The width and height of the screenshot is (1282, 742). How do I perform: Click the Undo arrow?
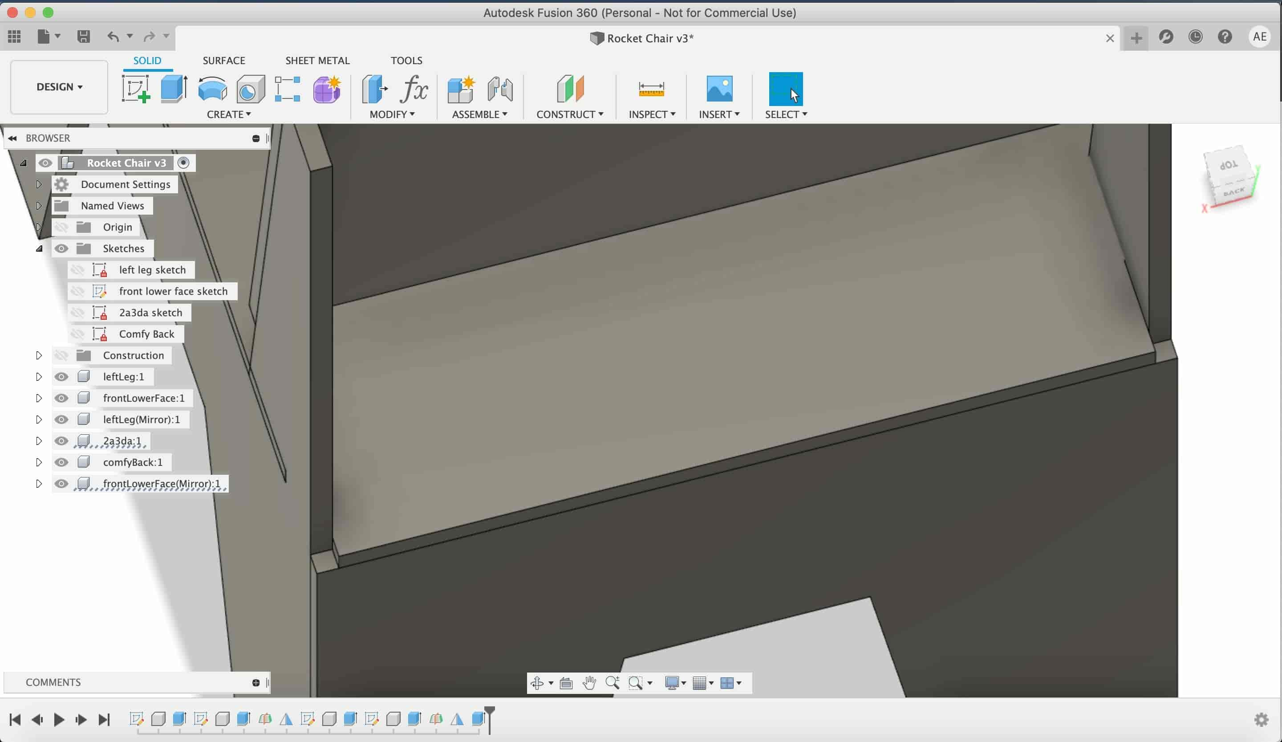(114, 36)
